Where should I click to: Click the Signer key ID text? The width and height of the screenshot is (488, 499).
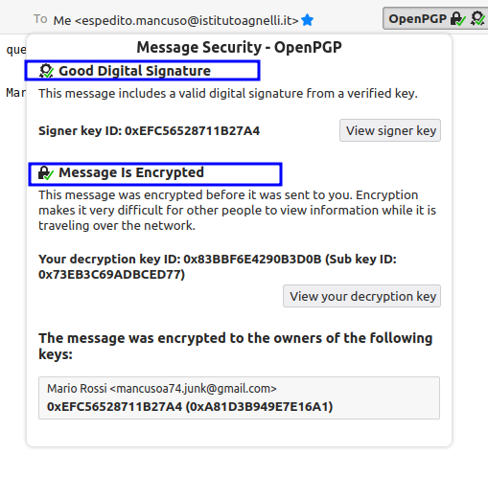coord(149,131)
